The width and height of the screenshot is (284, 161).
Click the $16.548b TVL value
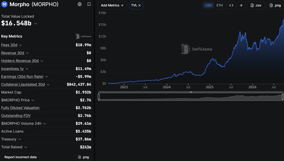16,23
